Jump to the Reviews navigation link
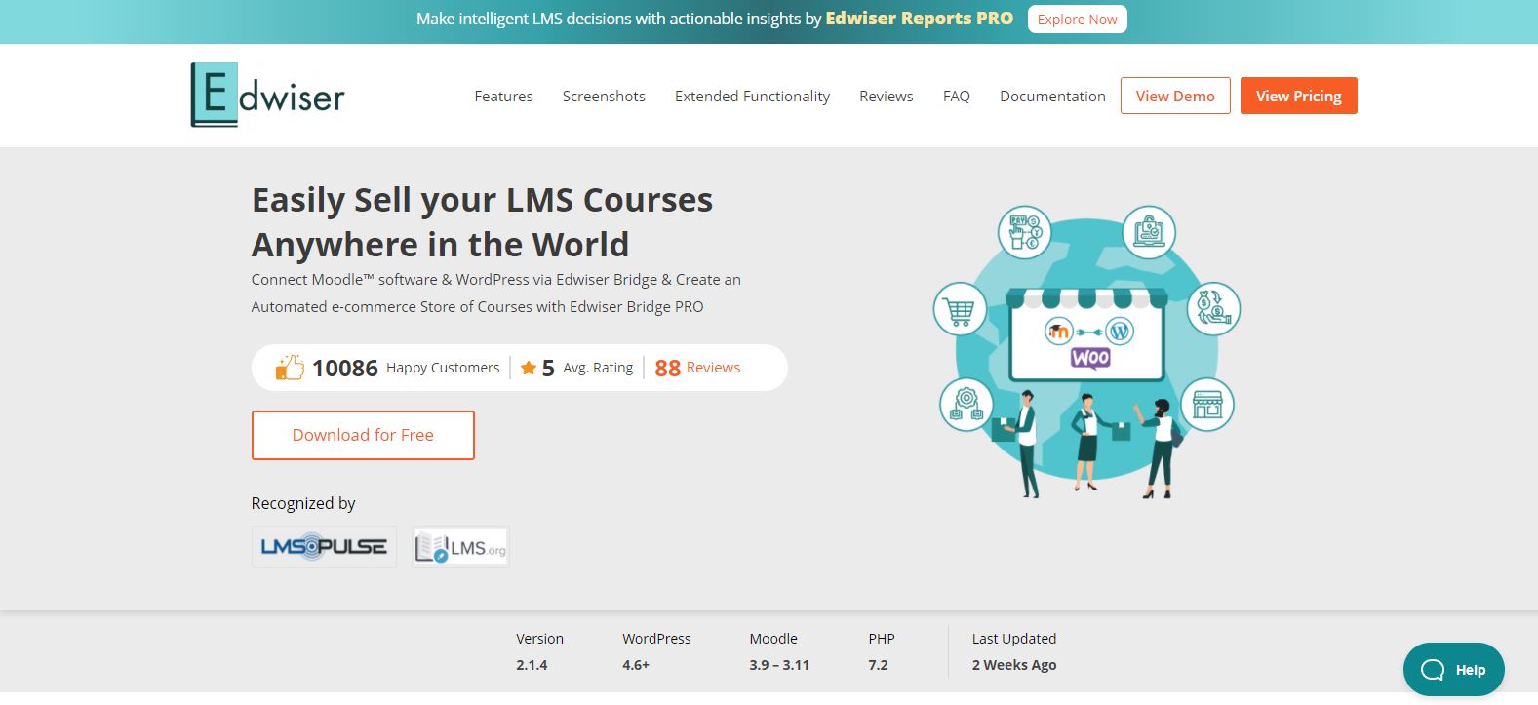 (886, 96)
